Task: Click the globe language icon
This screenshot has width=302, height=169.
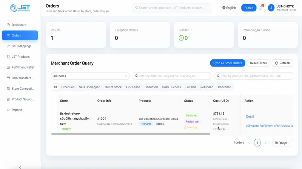Action: 224,8
